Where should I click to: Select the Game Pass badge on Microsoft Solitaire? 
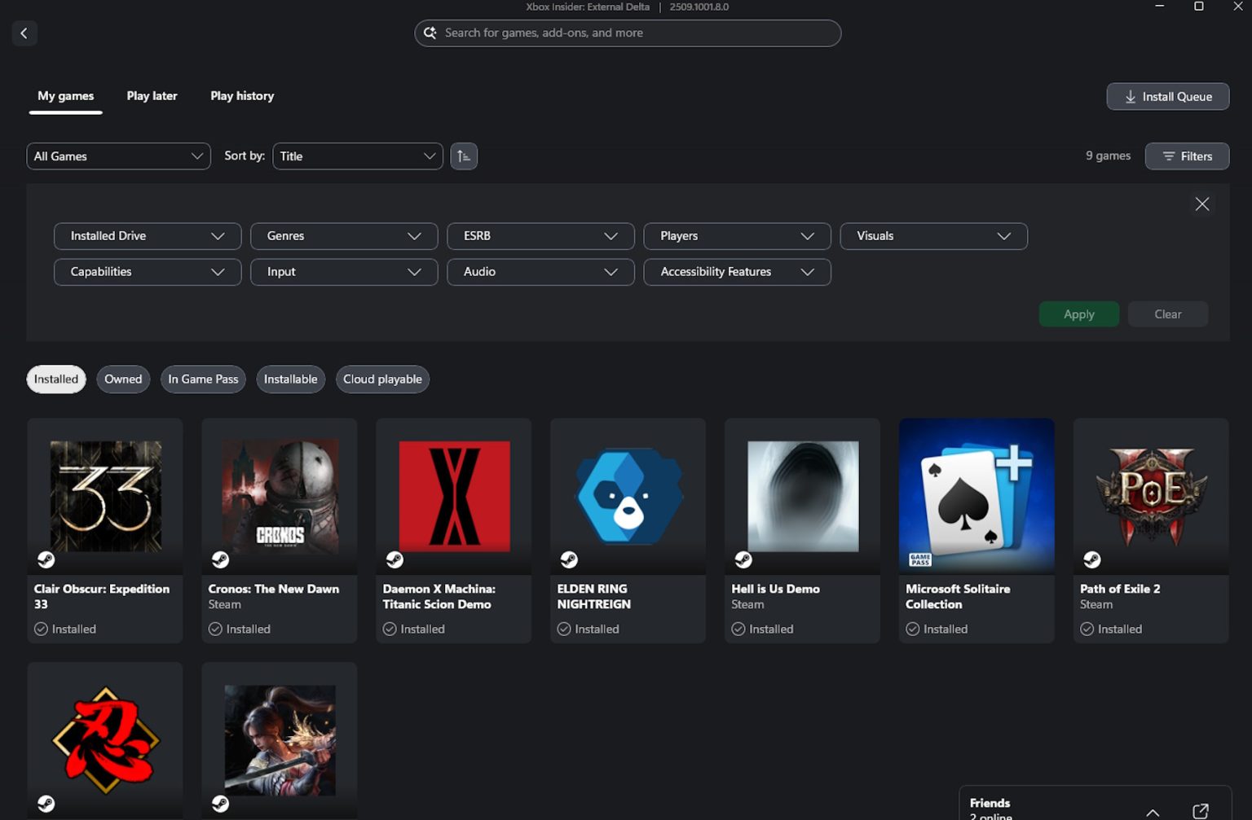919,559
